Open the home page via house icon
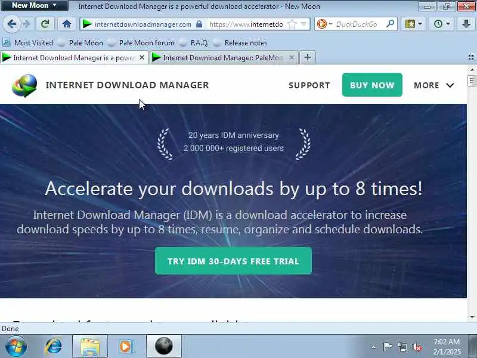The image size is (477, 358). (67, 24)
